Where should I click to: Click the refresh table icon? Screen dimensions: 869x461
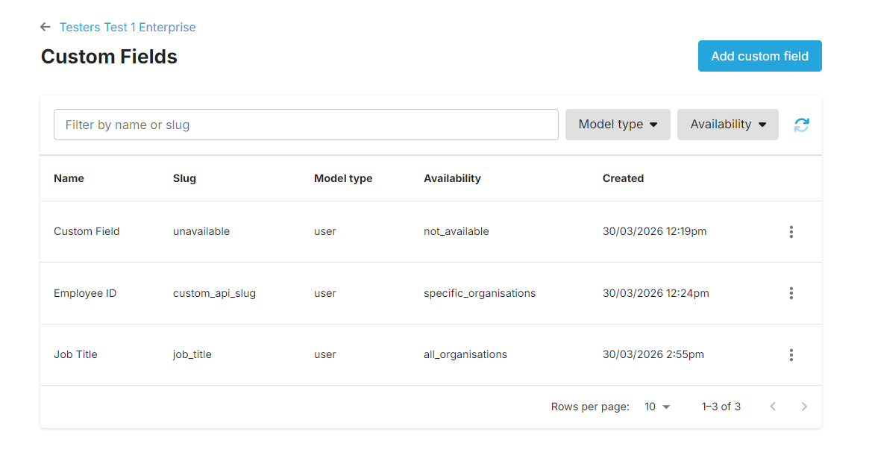(801, 125)
